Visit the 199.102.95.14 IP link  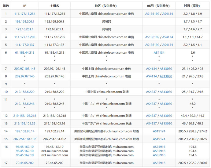point(25,131)
